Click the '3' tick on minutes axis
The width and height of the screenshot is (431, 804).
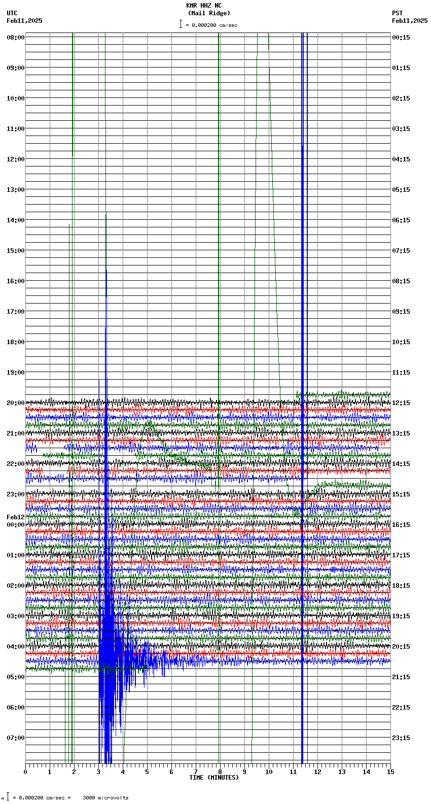[98, 772]
